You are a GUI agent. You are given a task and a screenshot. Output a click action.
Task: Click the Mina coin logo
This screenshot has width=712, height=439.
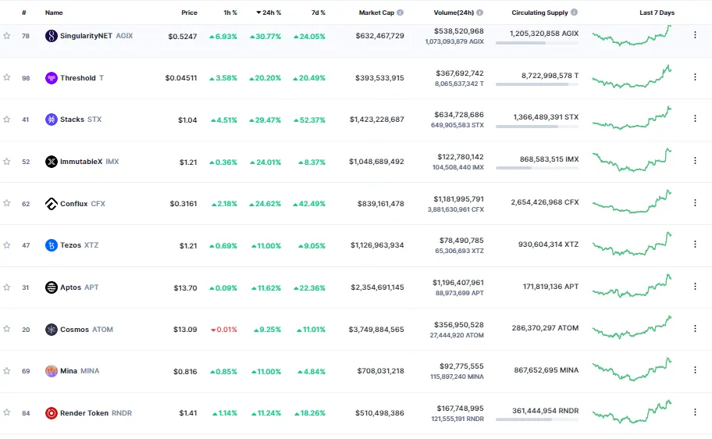click(52, 371)
